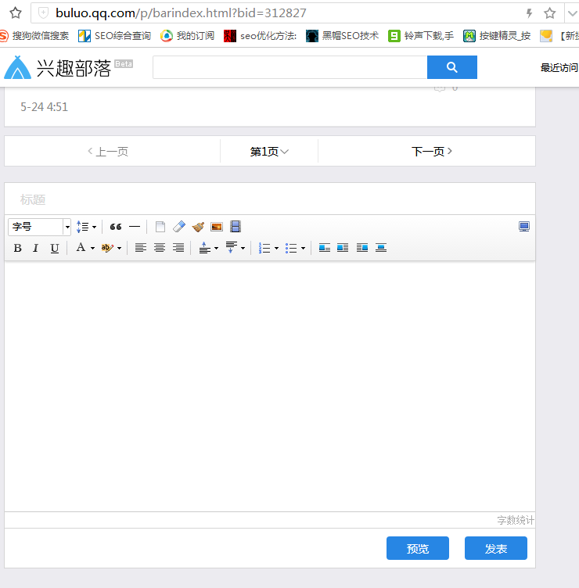Click the 标题 title input field

(x=270, y=199)
